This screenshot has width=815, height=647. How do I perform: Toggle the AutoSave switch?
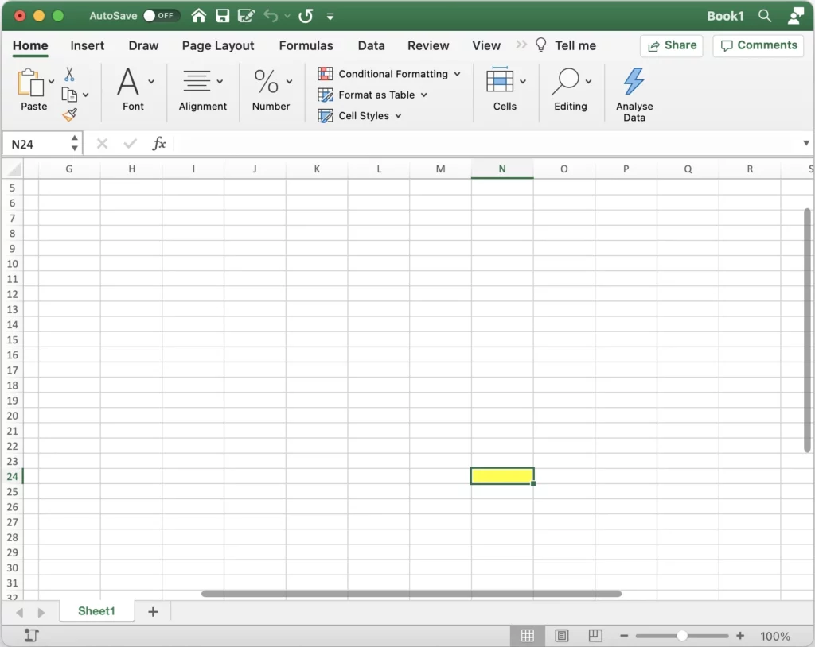(161, 16)
